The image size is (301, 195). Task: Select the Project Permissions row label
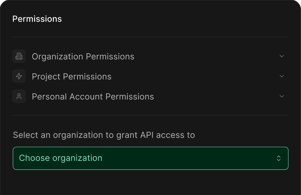(x=72, y=77)
